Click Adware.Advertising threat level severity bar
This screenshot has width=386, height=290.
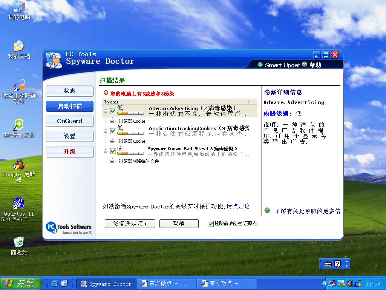click(x=130, y=113)
